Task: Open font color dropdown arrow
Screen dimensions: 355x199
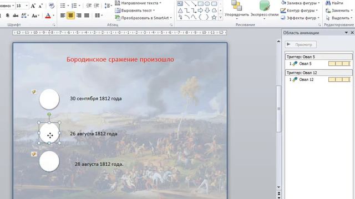Action: coord(54,15)
